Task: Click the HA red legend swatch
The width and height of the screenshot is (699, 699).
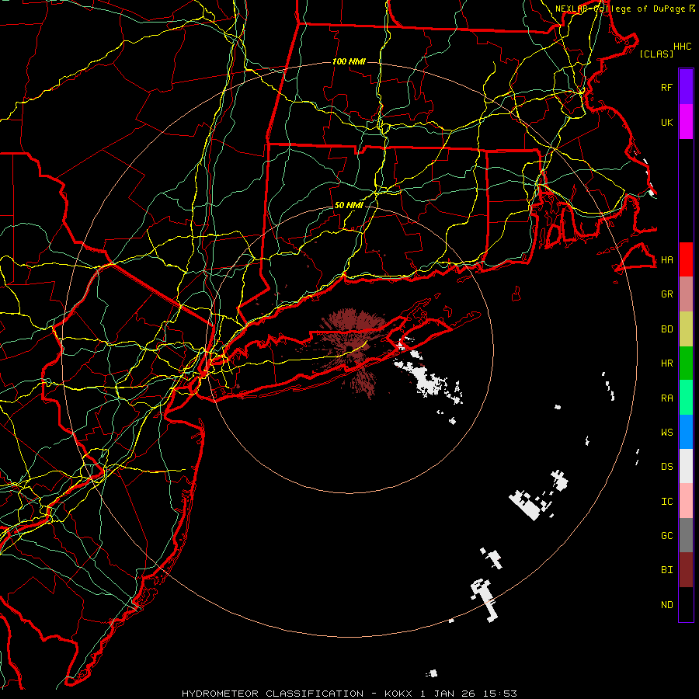Action: click(x=686, y=259)
